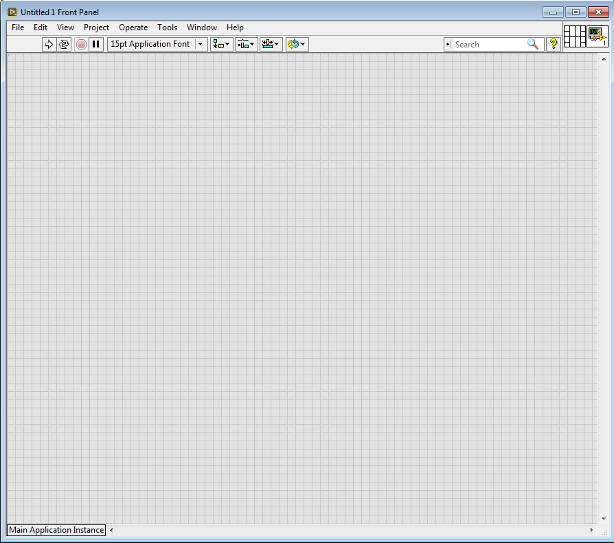Click the vertical scrollbar down arrow

(x=604, y=519)
